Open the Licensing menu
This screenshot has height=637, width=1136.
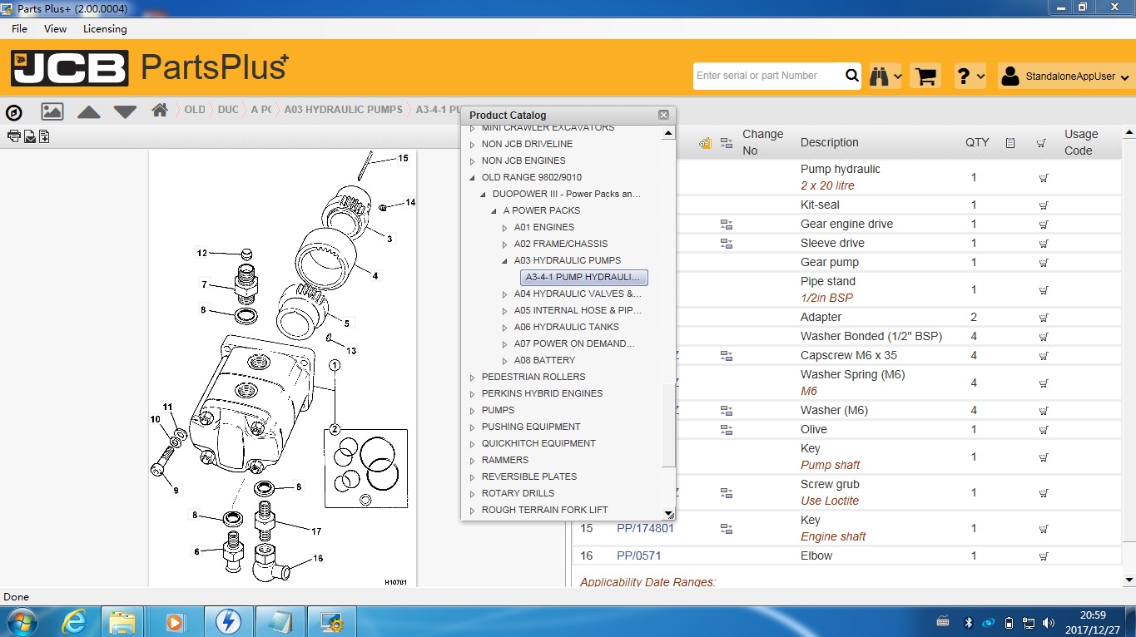[x=105, y=28]
